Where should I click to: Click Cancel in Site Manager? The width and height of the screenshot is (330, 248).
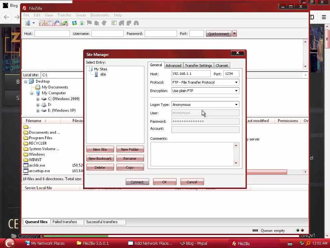(x=192, y=182)
